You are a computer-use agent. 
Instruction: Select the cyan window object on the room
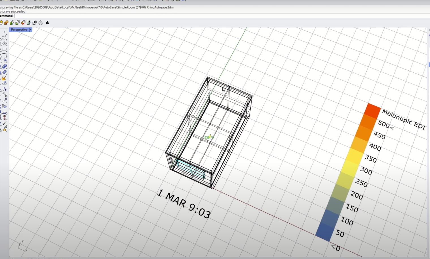tap(190, 169)
